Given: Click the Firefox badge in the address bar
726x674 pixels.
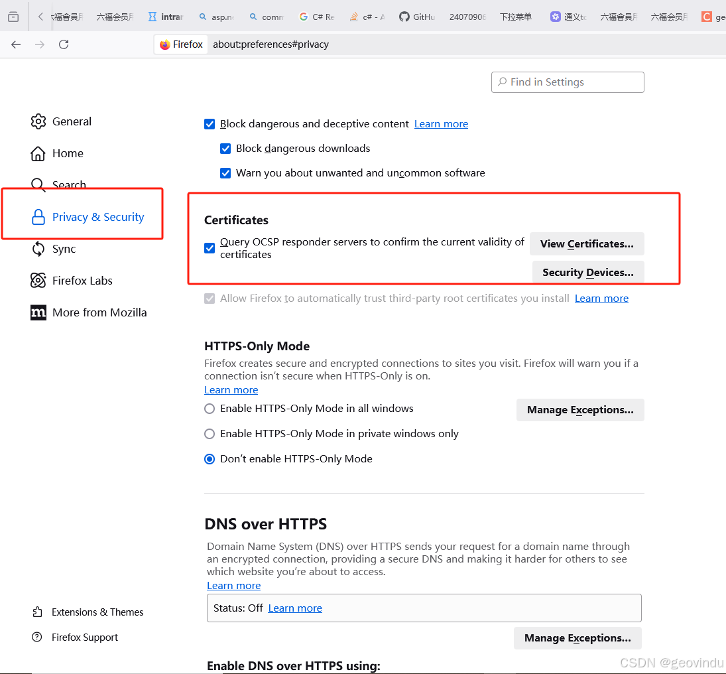Looking at the screenshot, I should click(180, 44).
